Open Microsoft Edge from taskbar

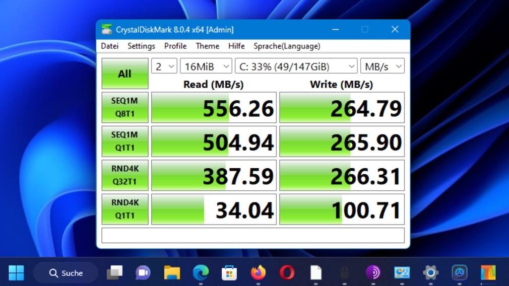[201, 272]
